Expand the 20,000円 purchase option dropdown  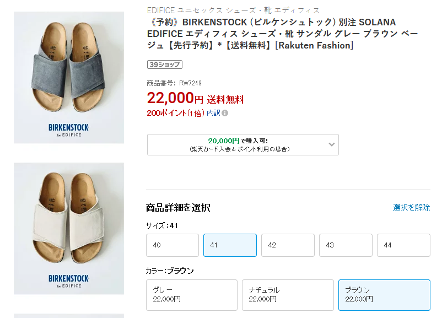[332, 144]
